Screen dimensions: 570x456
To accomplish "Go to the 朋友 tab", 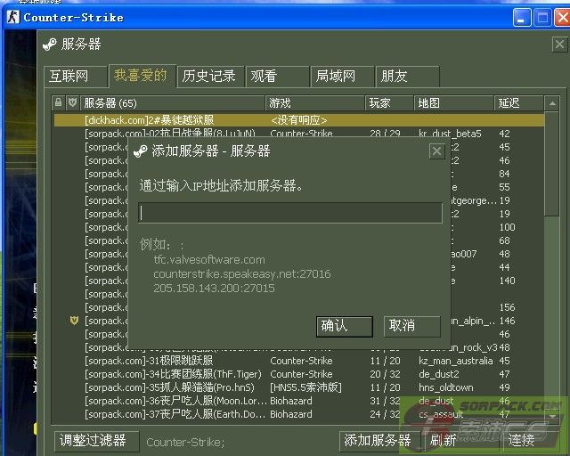I will [x=395, y=77].
